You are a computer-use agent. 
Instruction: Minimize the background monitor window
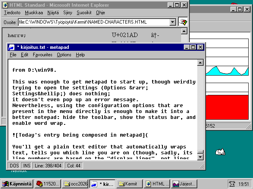(x=234, y=9)
